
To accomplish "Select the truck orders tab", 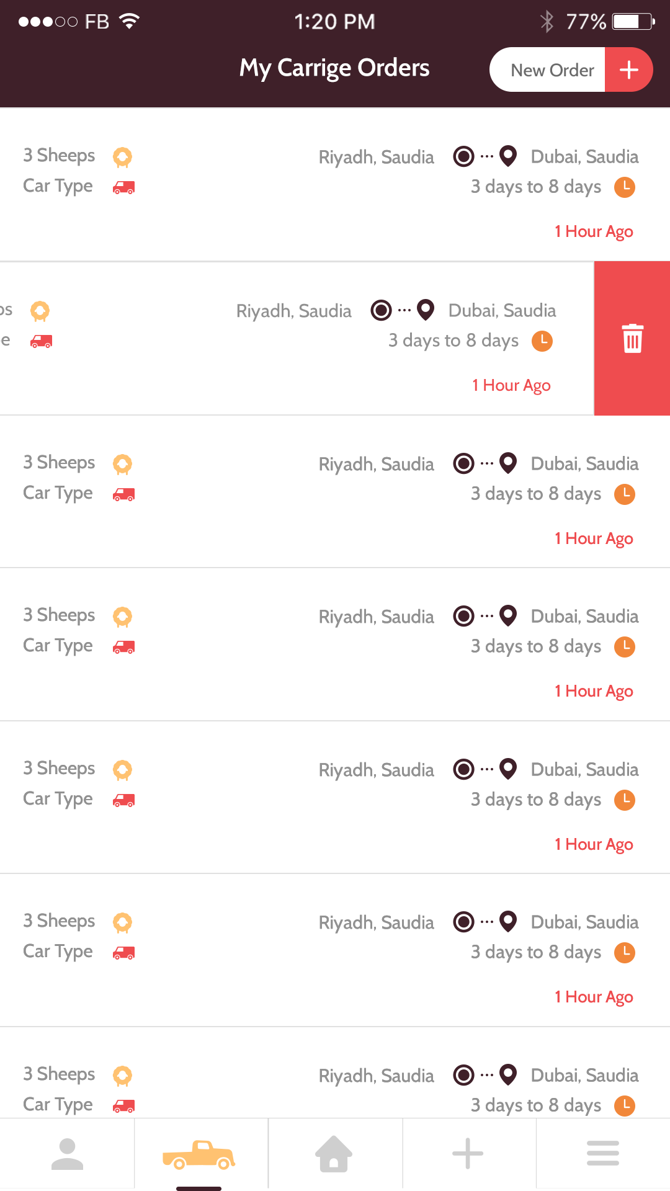I will tap(199, 1154).
